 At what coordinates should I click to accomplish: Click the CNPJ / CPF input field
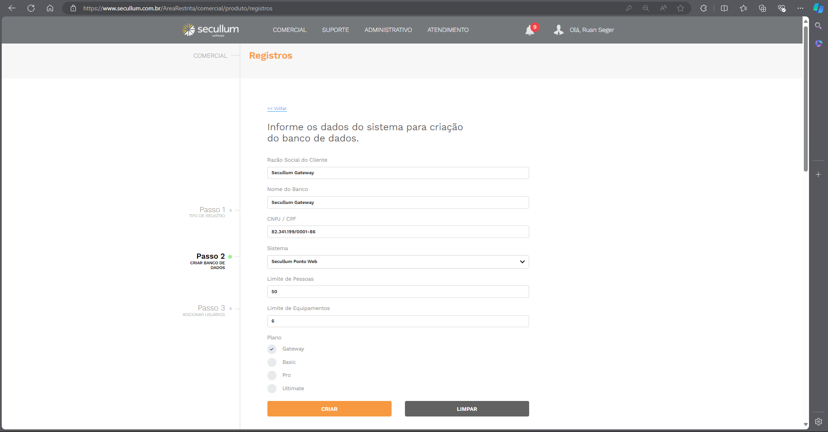click(398, 232)
